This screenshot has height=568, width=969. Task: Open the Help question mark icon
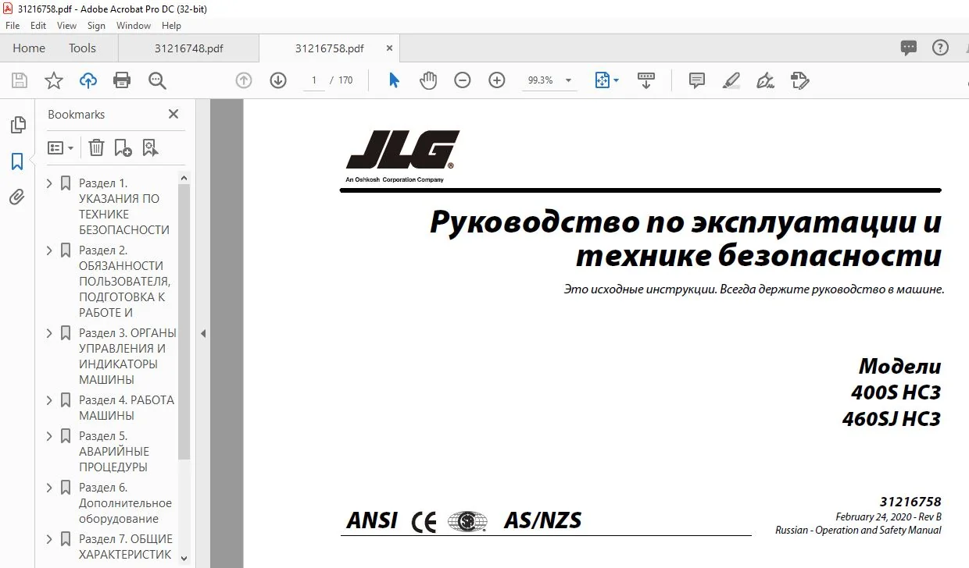pos(940,48)
